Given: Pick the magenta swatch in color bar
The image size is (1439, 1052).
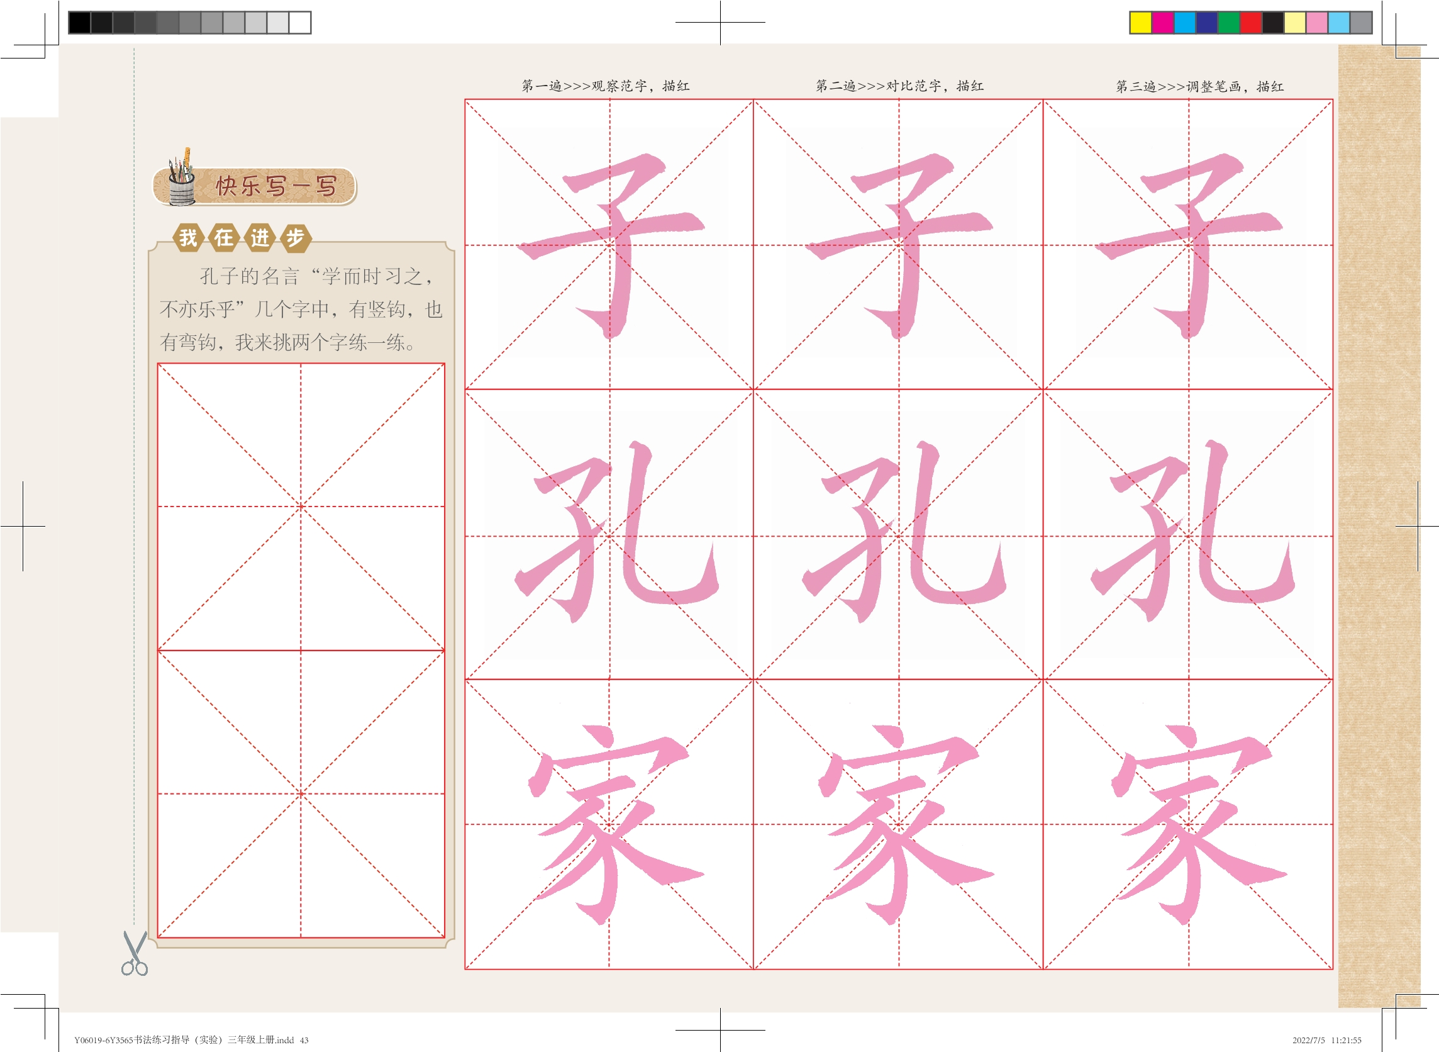Looking at the screenshot, I should point(1162,23).
